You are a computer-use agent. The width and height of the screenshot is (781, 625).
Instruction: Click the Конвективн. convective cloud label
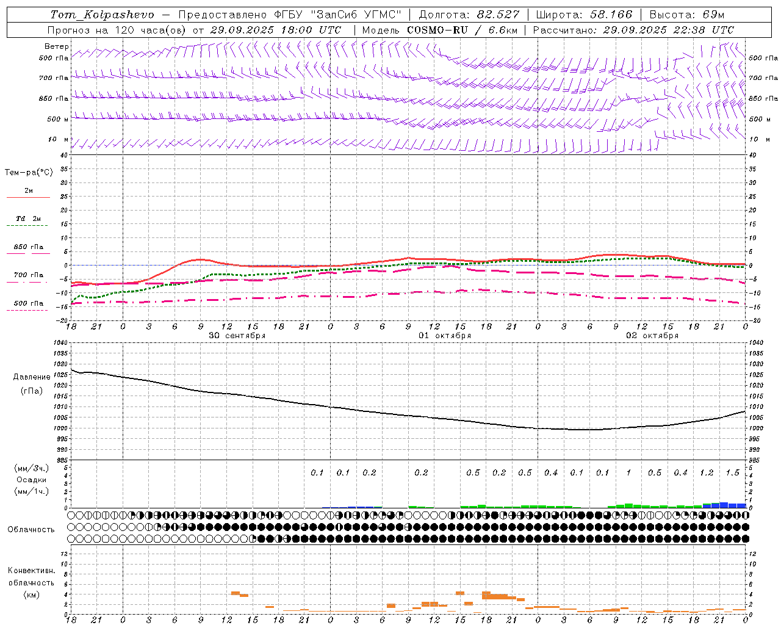[x=31, y=571]
